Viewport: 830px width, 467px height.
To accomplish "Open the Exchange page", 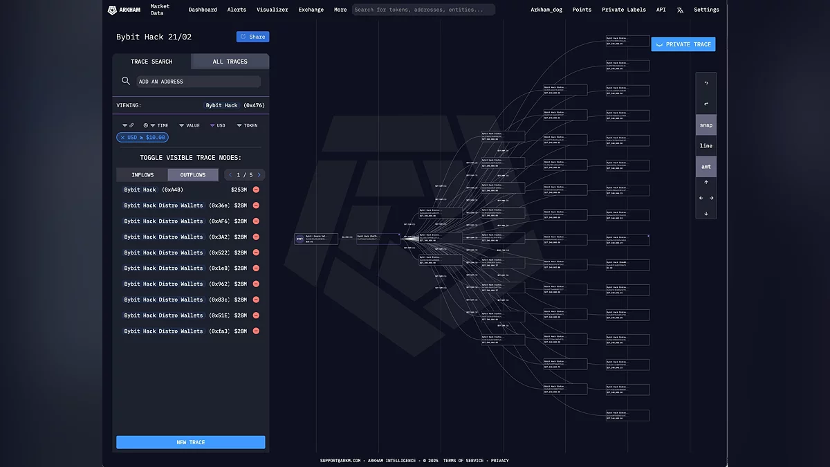I will pyautogui.click(x=311, y=10).
